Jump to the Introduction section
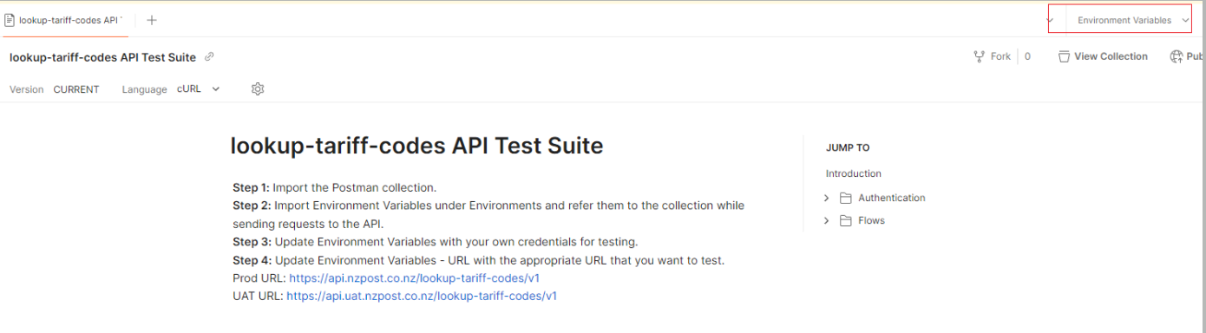Viewport: 1206px width, 333px height. [x=854, y=173]
